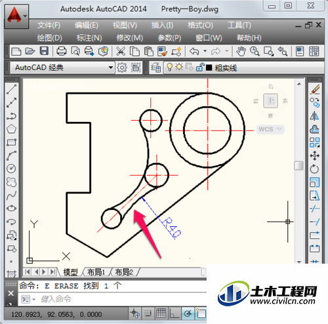Screen dimensions: 328x324
Task: Select the Scale tool
Action: [x=315, y=182]
